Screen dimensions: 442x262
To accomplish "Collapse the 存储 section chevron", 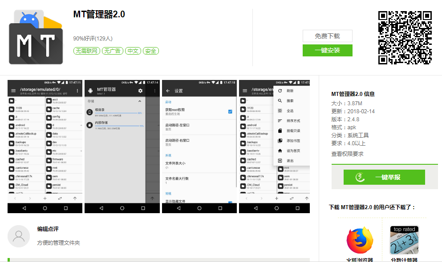I will click(140, 101).
